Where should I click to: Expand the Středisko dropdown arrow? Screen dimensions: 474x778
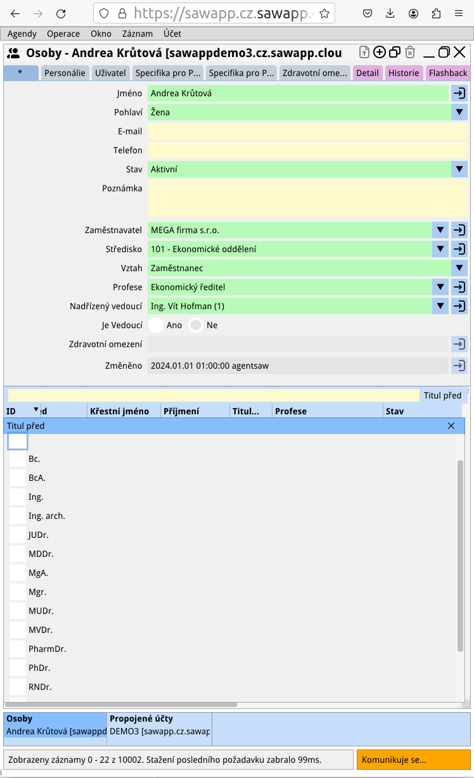(440, 249)
